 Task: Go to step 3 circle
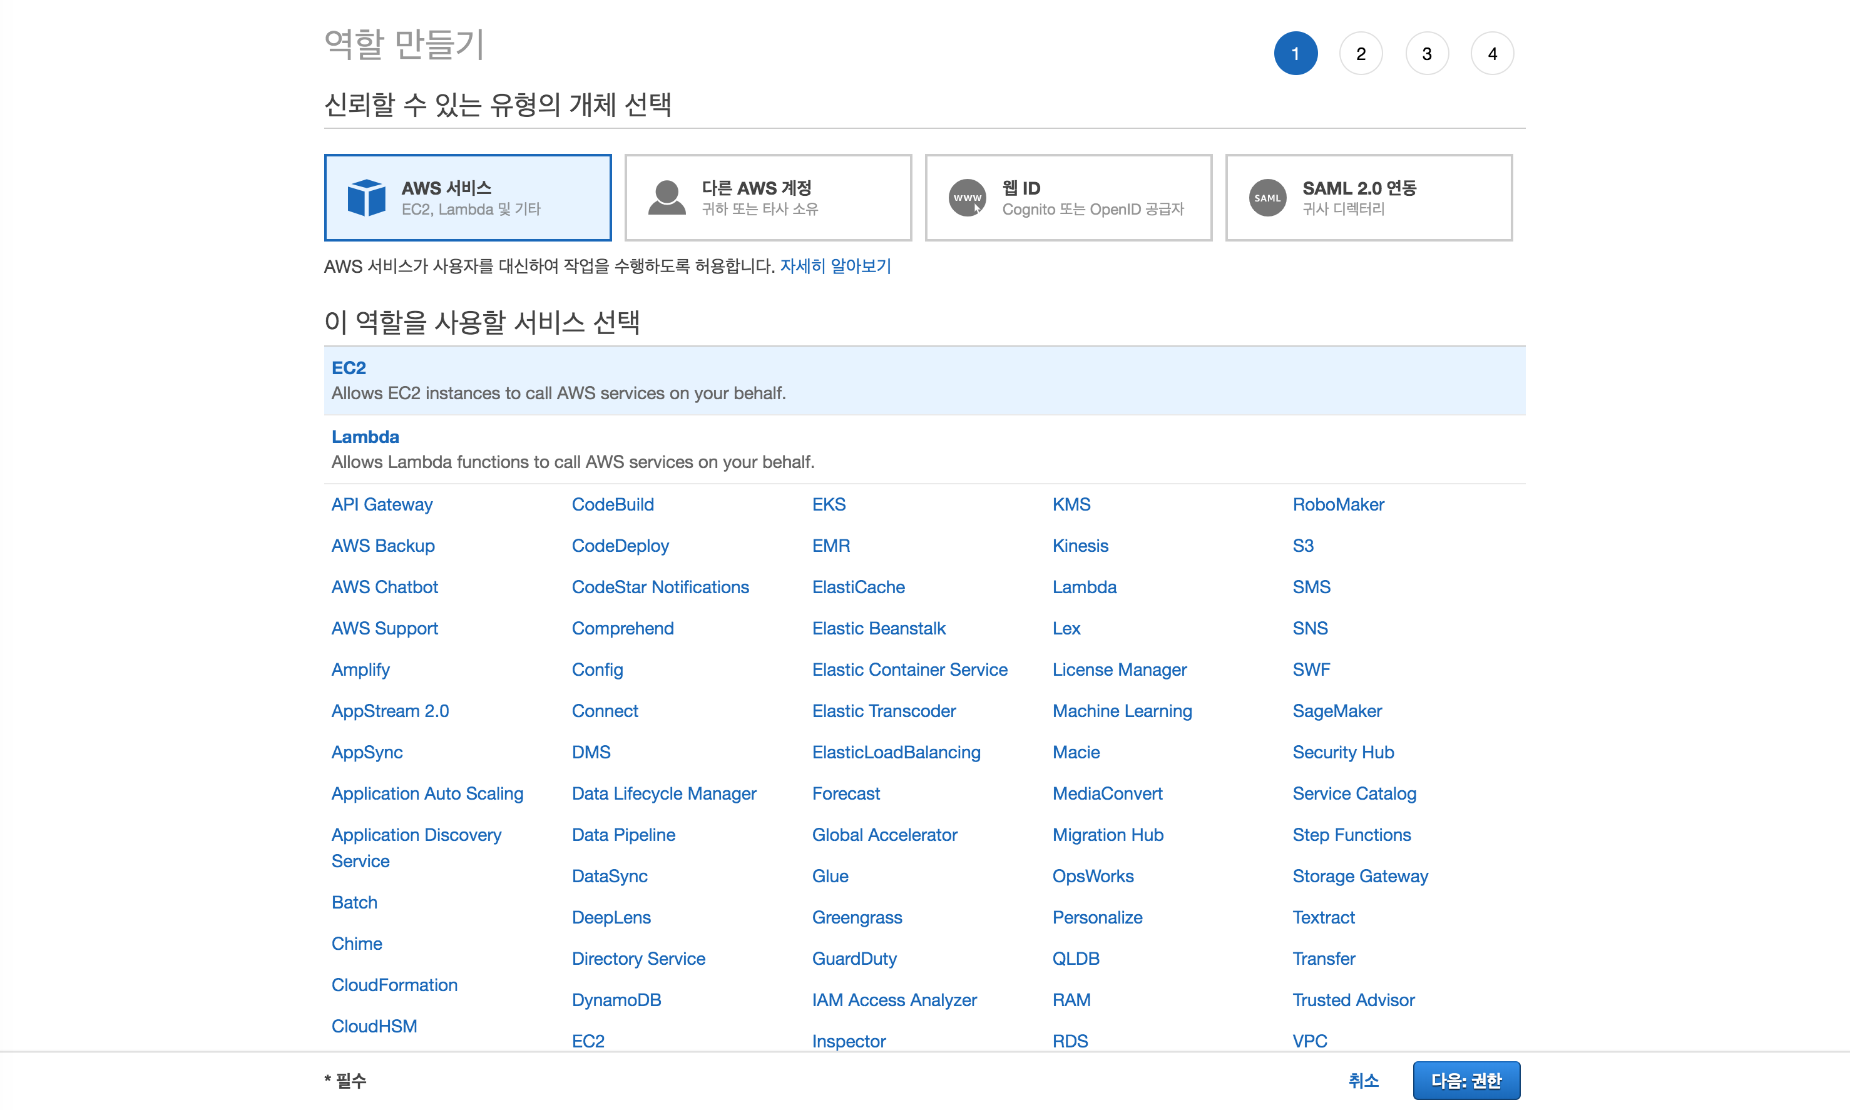point(1426,54)
